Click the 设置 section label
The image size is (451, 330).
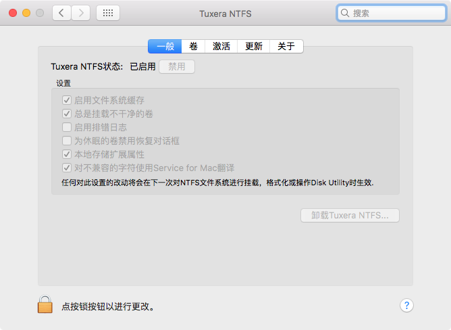[x=63, y=83]
